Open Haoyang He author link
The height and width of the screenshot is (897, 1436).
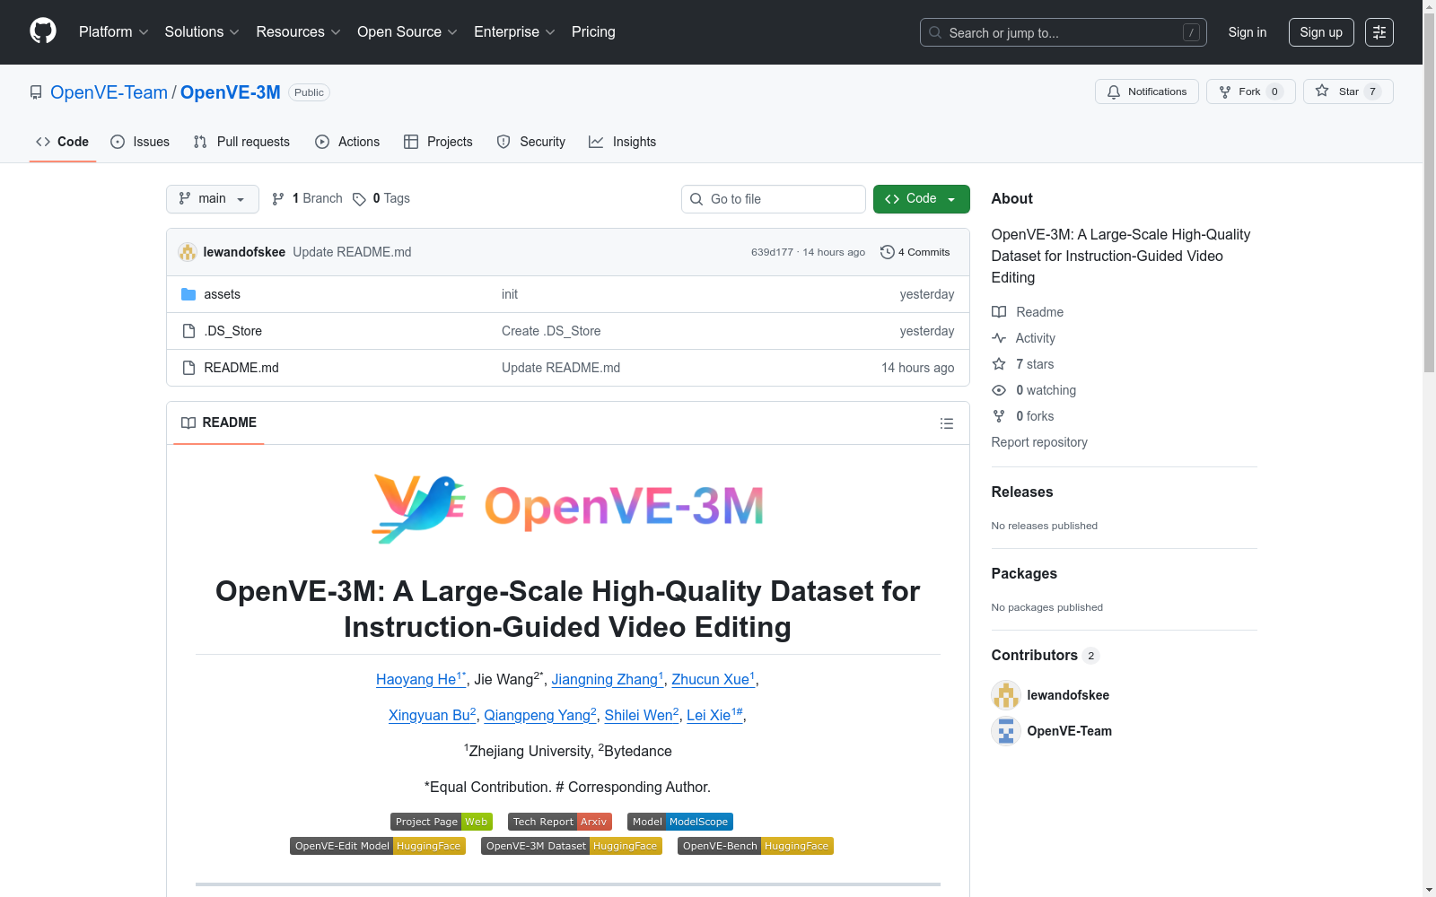419,679
